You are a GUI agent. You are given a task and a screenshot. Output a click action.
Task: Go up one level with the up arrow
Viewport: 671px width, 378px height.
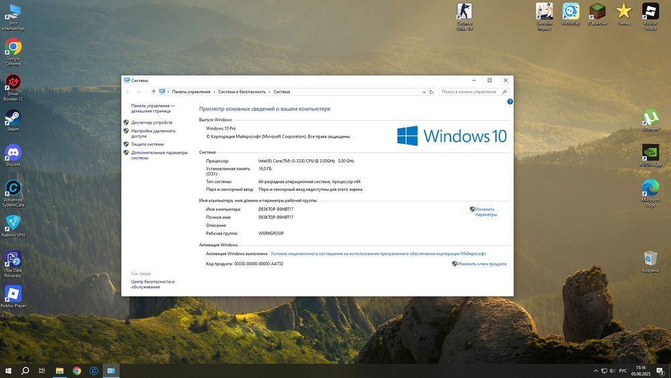pos(154,92)
